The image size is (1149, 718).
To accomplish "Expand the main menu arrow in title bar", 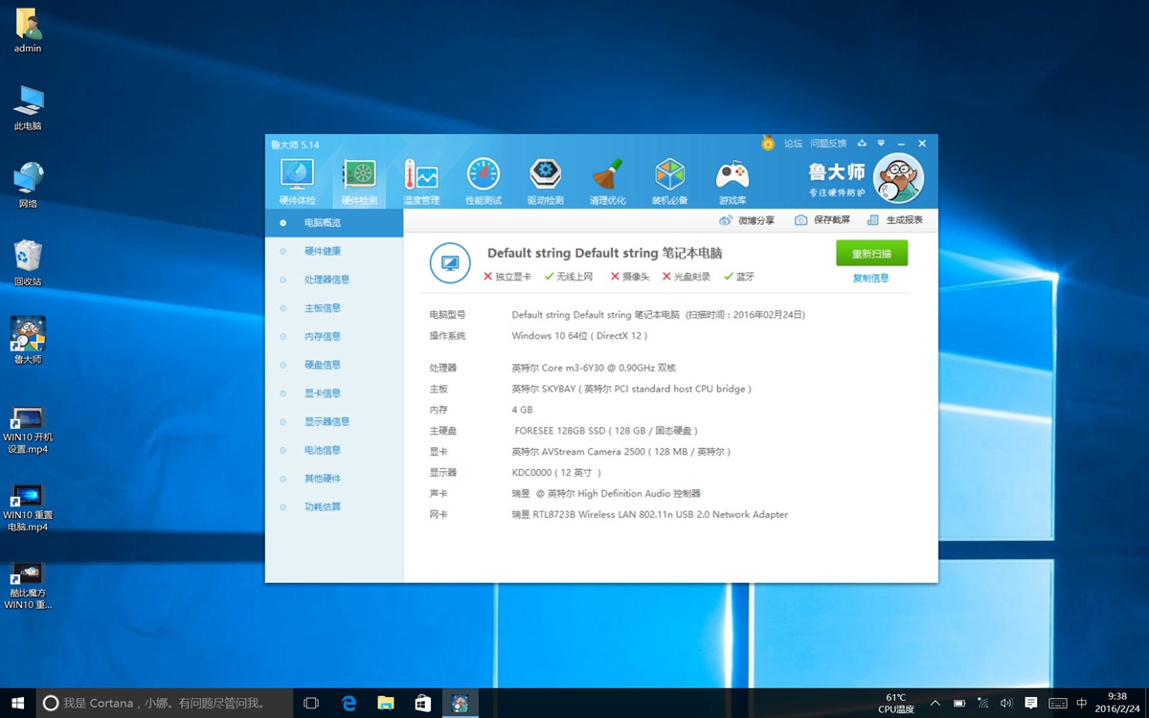I will pos(881,144).
